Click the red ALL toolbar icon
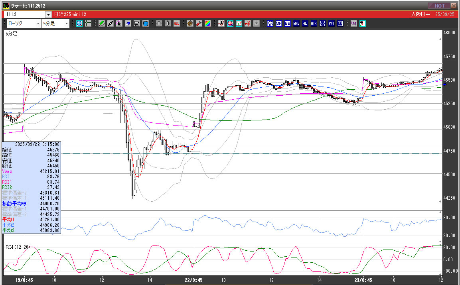 click(176, 24)
